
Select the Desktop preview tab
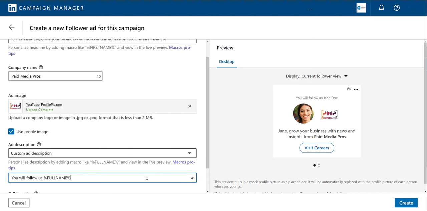pyautogui.click(x=227, y=62)
